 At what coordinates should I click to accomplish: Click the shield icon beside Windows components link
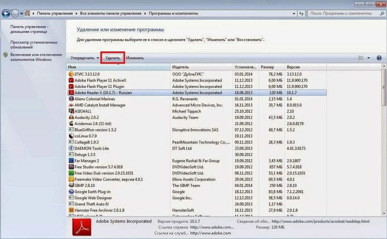6,55
